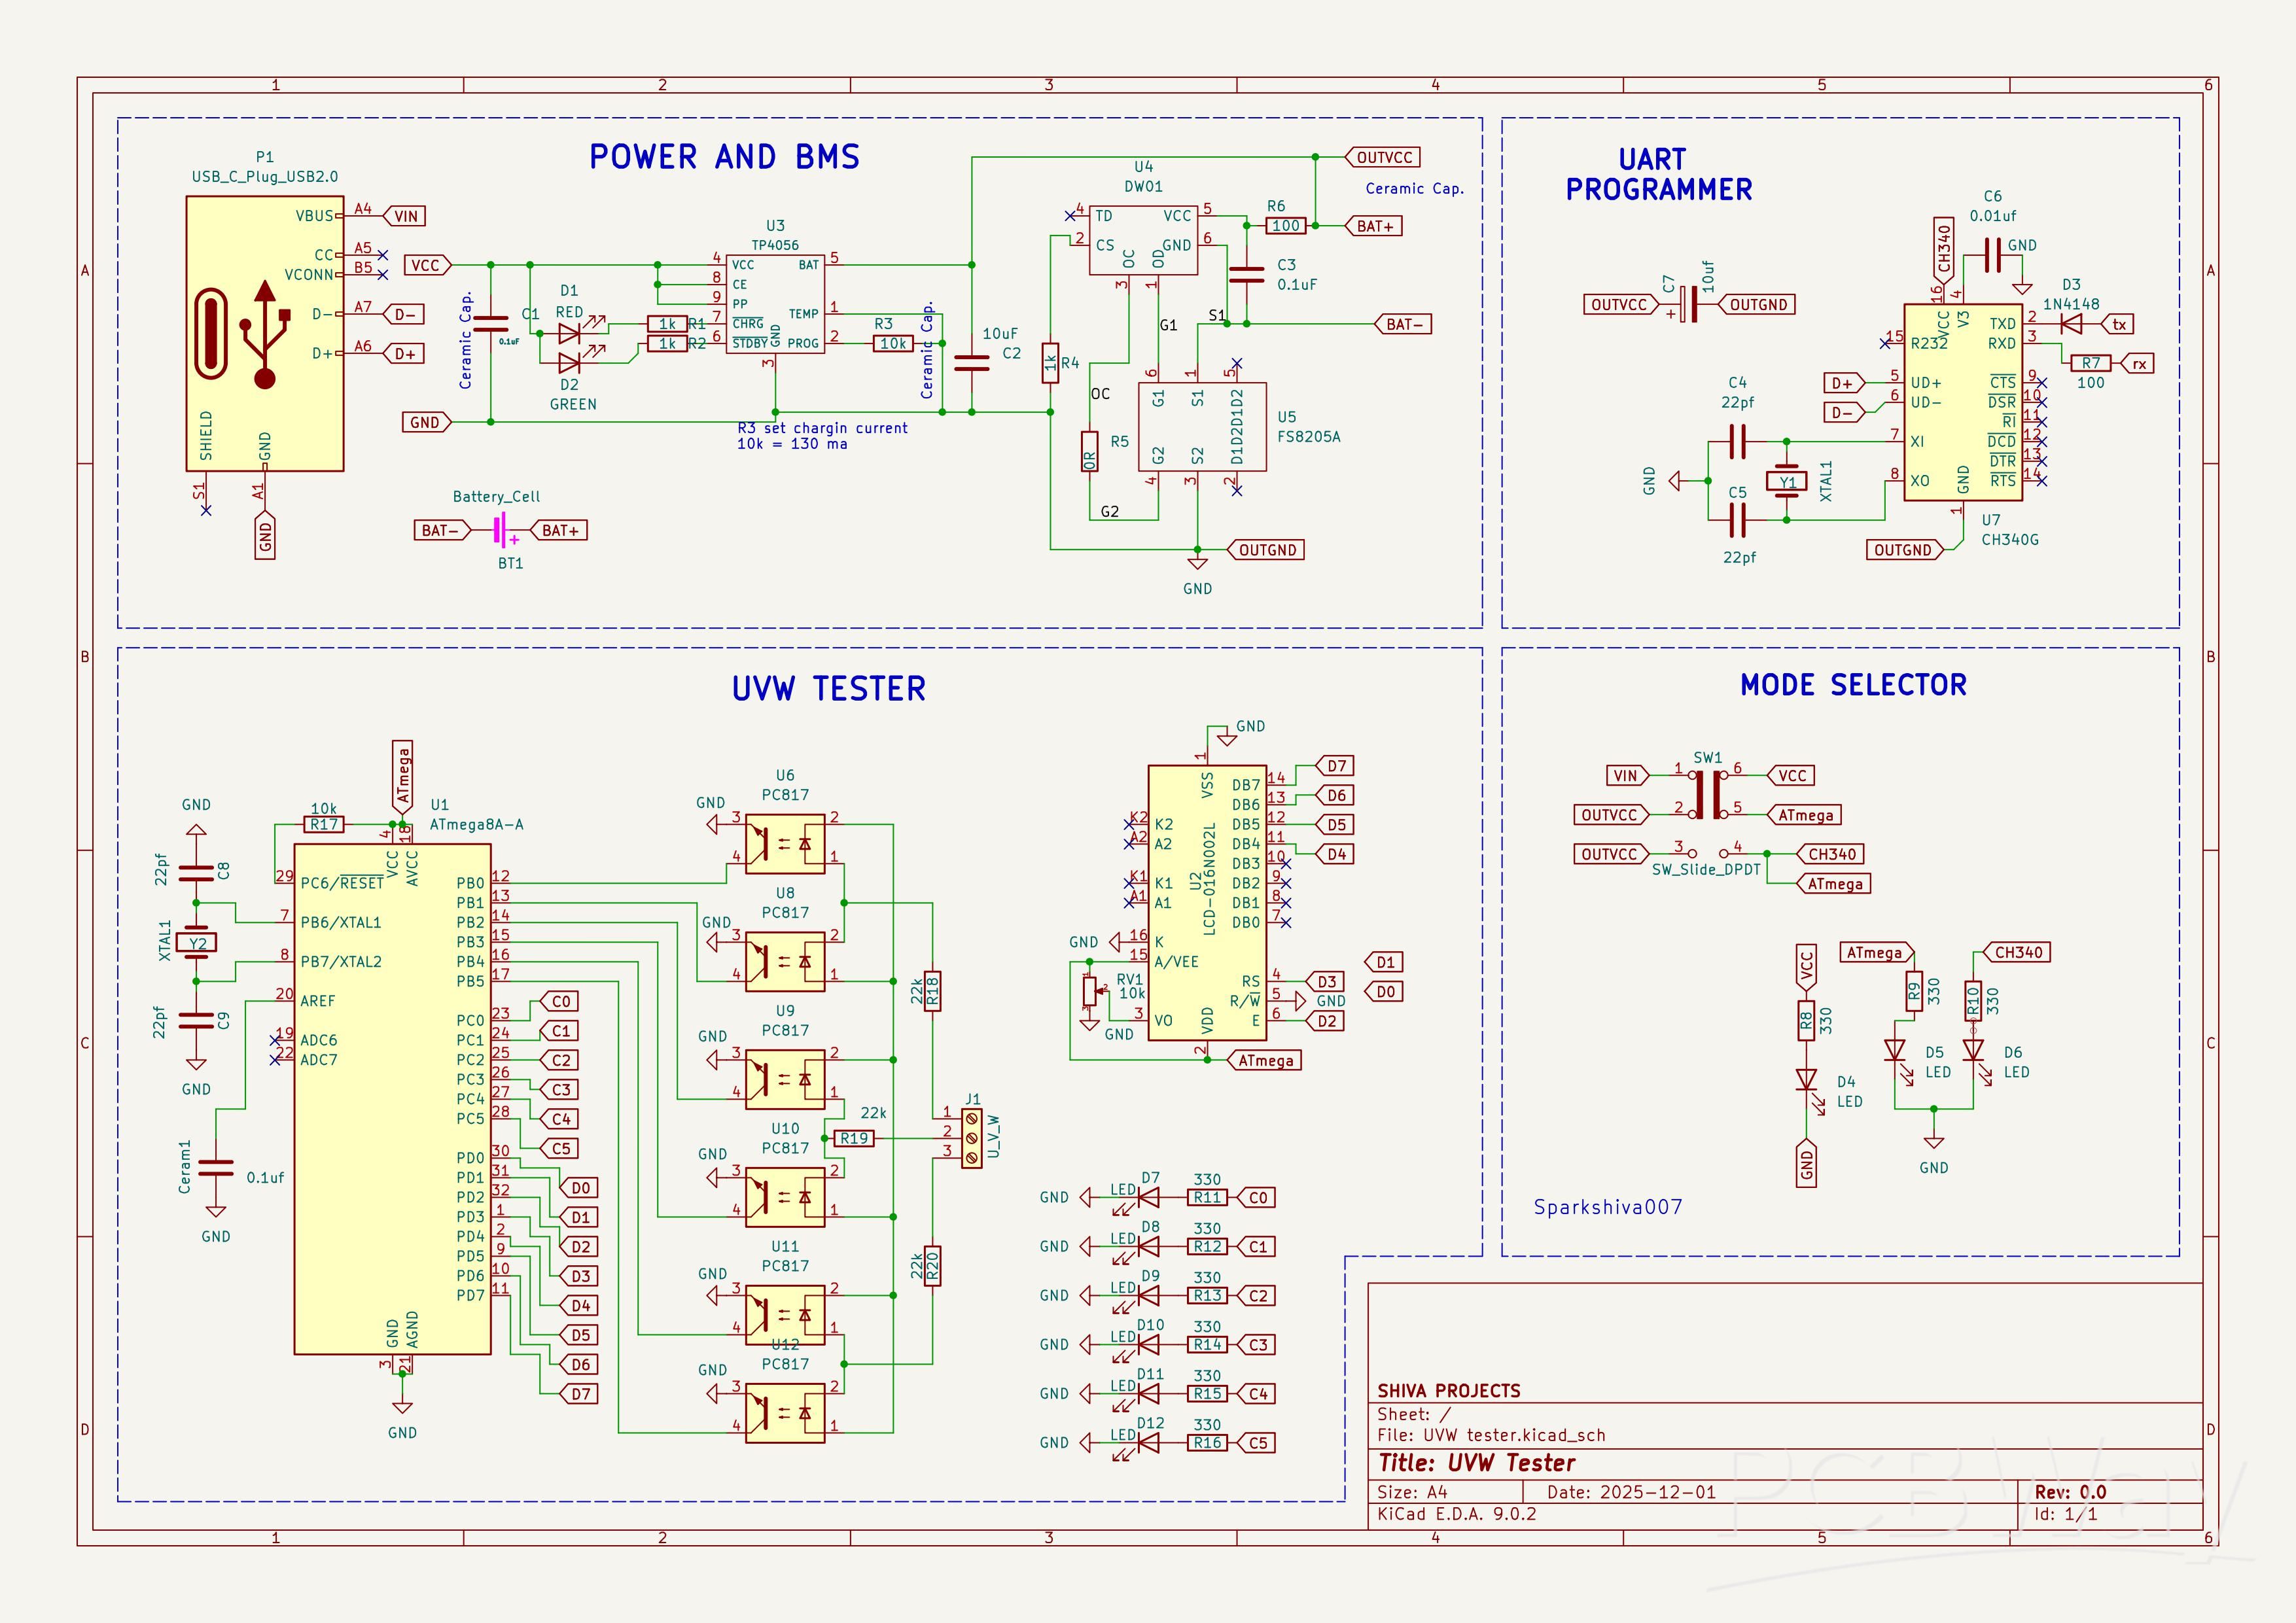Click the Title: UVW Tester field
The image size is (2296, 1623).
[1476, 1463]
